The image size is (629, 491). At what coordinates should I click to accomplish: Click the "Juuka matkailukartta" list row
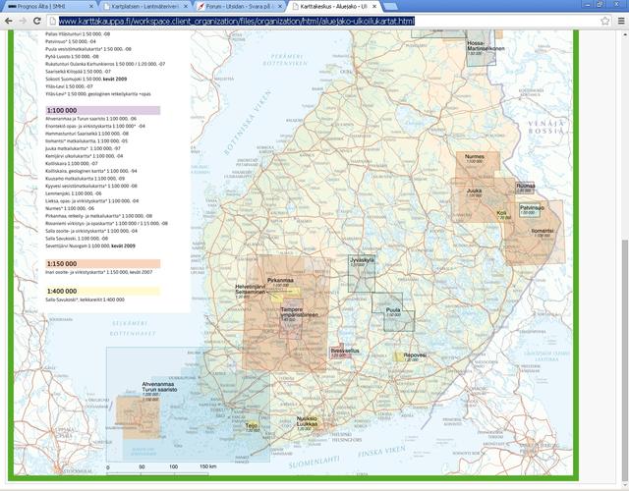click(x=83, y=148)
